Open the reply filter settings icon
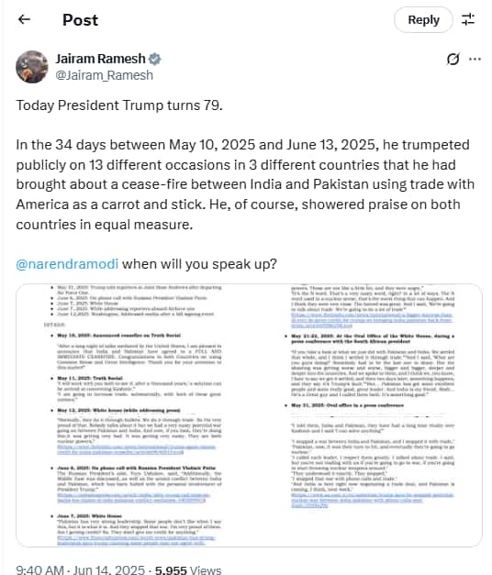Screen dimensions: 492x575 (468, 19)
